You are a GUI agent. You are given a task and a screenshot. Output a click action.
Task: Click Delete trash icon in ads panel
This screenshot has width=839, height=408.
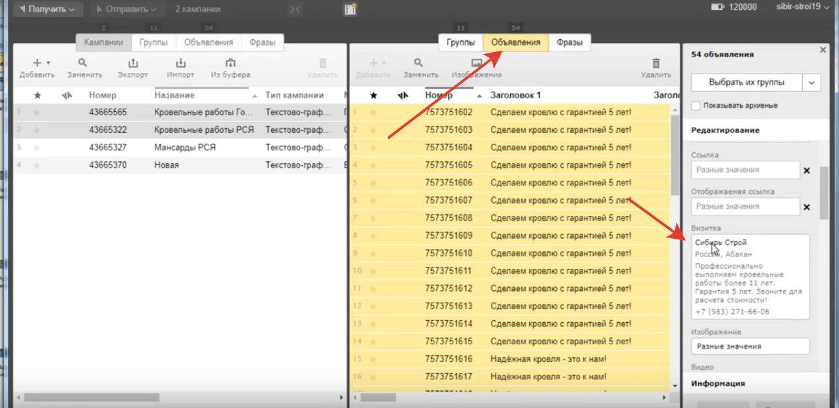(x=655, y=64)
